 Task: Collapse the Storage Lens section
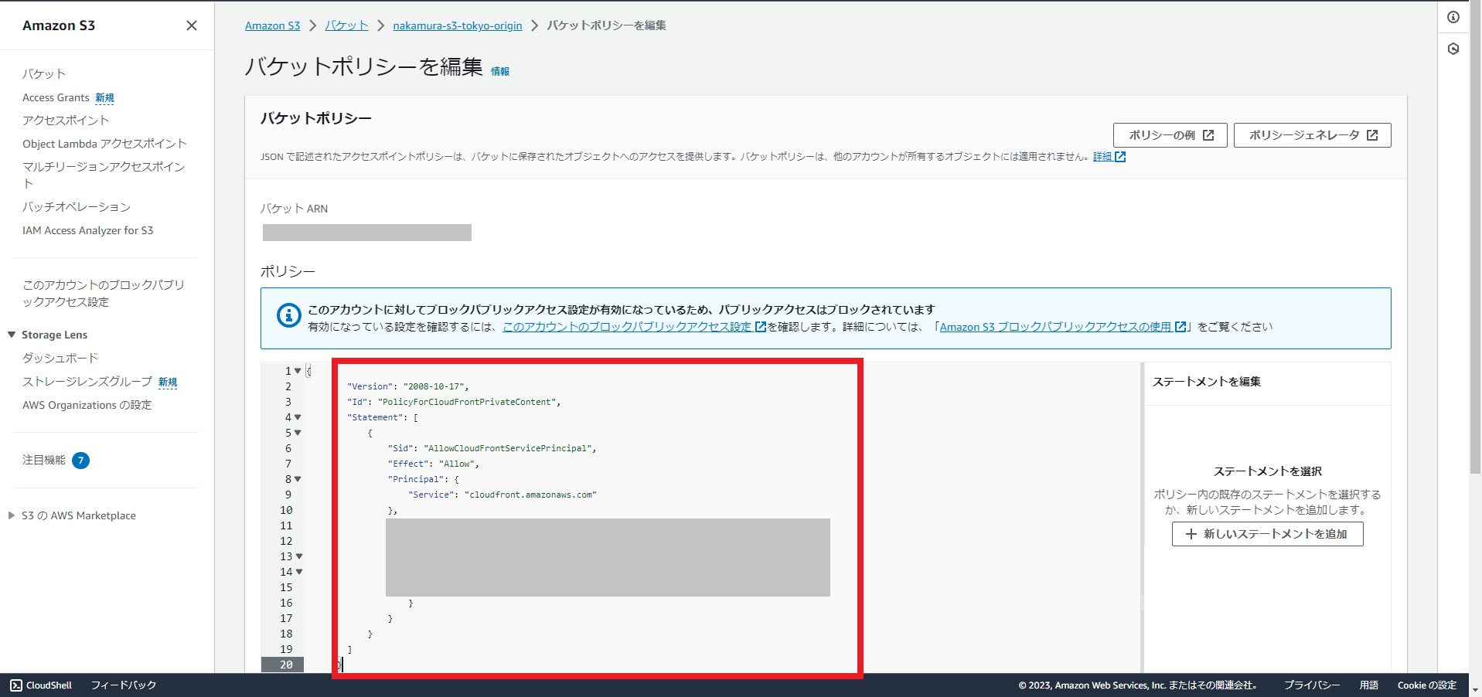12,335
